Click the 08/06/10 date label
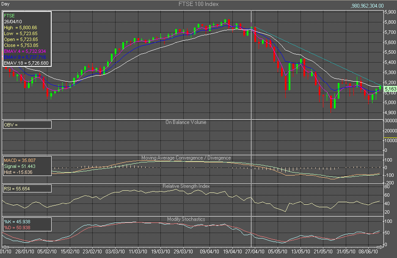This screenshot has height=258, width=397. point(368,252)
